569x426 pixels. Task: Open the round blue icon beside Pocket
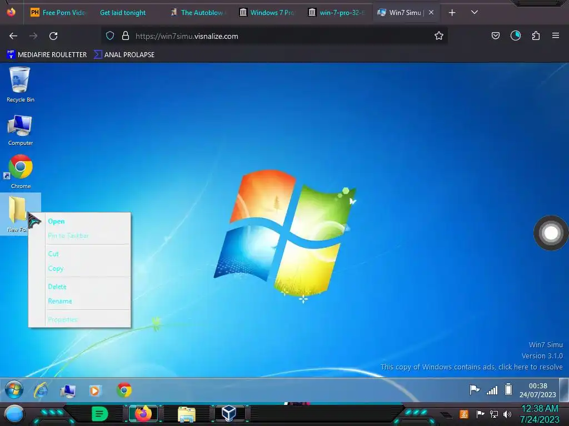[515, 35]
